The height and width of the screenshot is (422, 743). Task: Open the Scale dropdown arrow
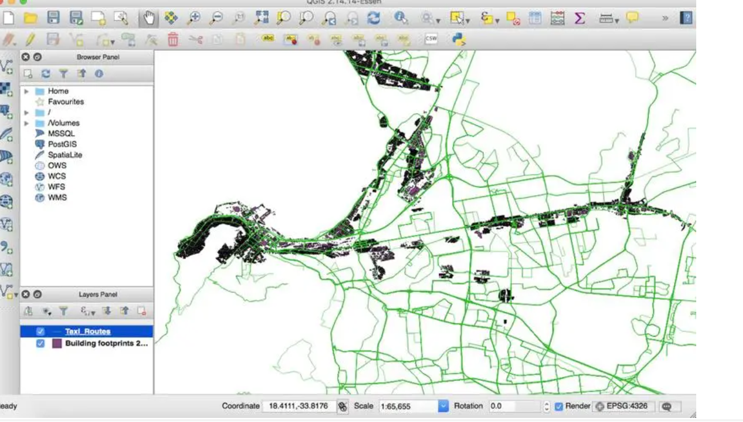443,406
